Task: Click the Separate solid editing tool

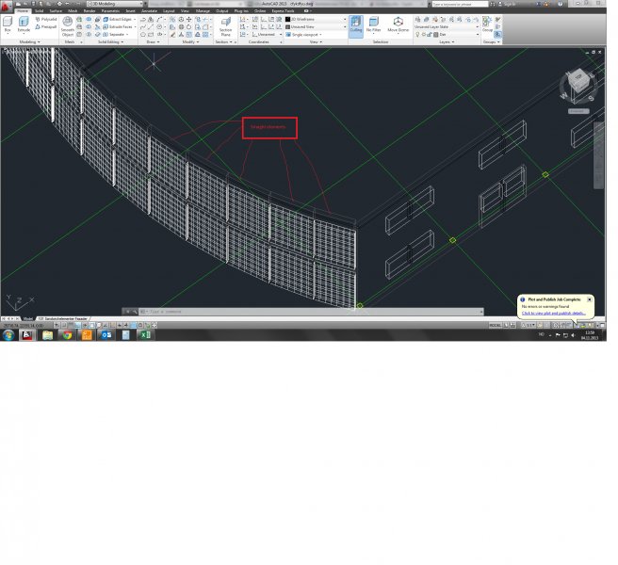Action: tap(115, 35)
